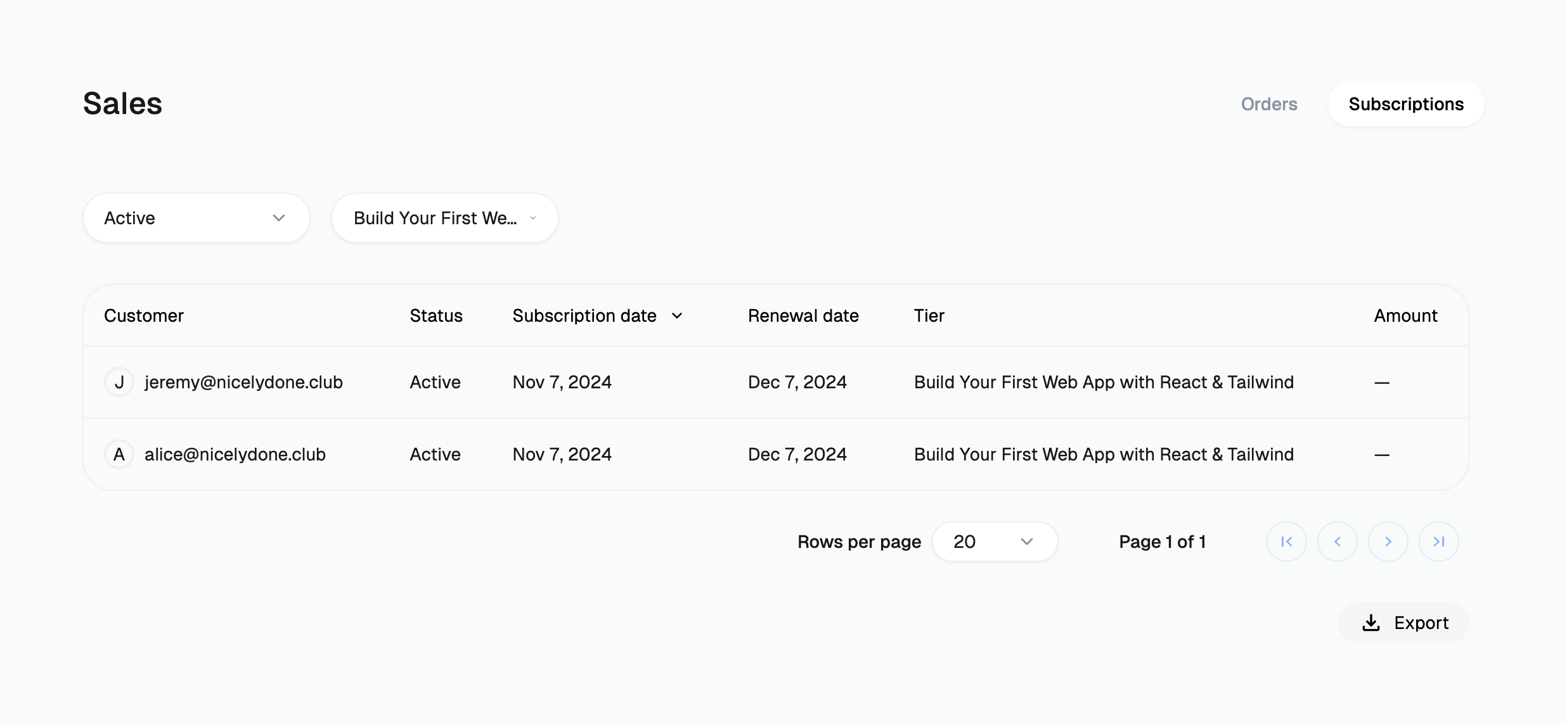Click the Renewal date column header
This screenshot has width=1567, height=724.
tap(803, 315)
